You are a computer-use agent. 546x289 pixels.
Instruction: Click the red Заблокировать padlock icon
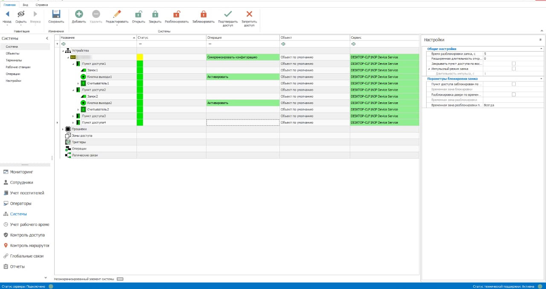(x=203, y=14)
